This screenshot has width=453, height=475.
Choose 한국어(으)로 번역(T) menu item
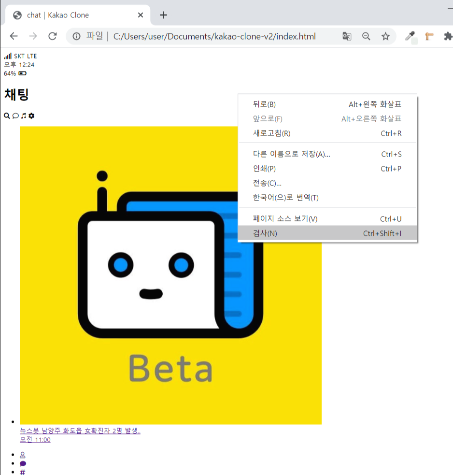[327, 198]
